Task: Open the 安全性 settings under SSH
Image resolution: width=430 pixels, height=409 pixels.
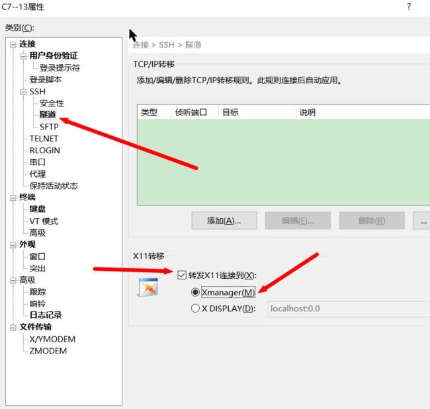Action: (52, 103)
